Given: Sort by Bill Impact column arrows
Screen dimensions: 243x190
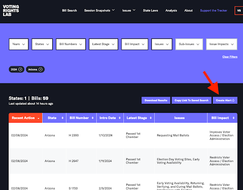Looking at the screenshot, I should click(234, 118).
